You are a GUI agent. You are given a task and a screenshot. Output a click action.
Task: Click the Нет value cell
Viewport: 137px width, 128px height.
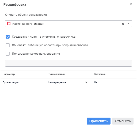[x=96, y=82]
